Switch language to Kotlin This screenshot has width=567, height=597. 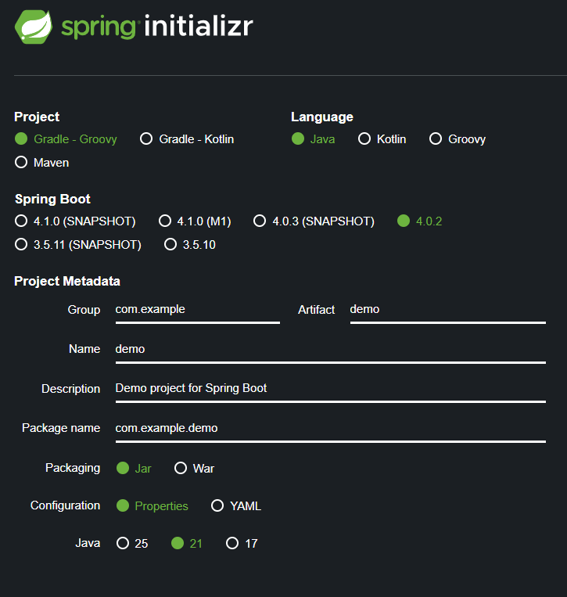(382, 139)
